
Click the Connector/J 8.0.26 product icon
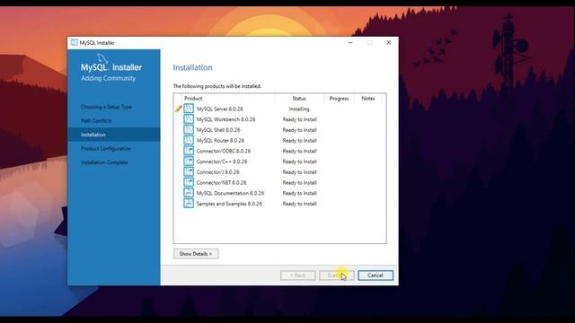click(x=189, y=172)
